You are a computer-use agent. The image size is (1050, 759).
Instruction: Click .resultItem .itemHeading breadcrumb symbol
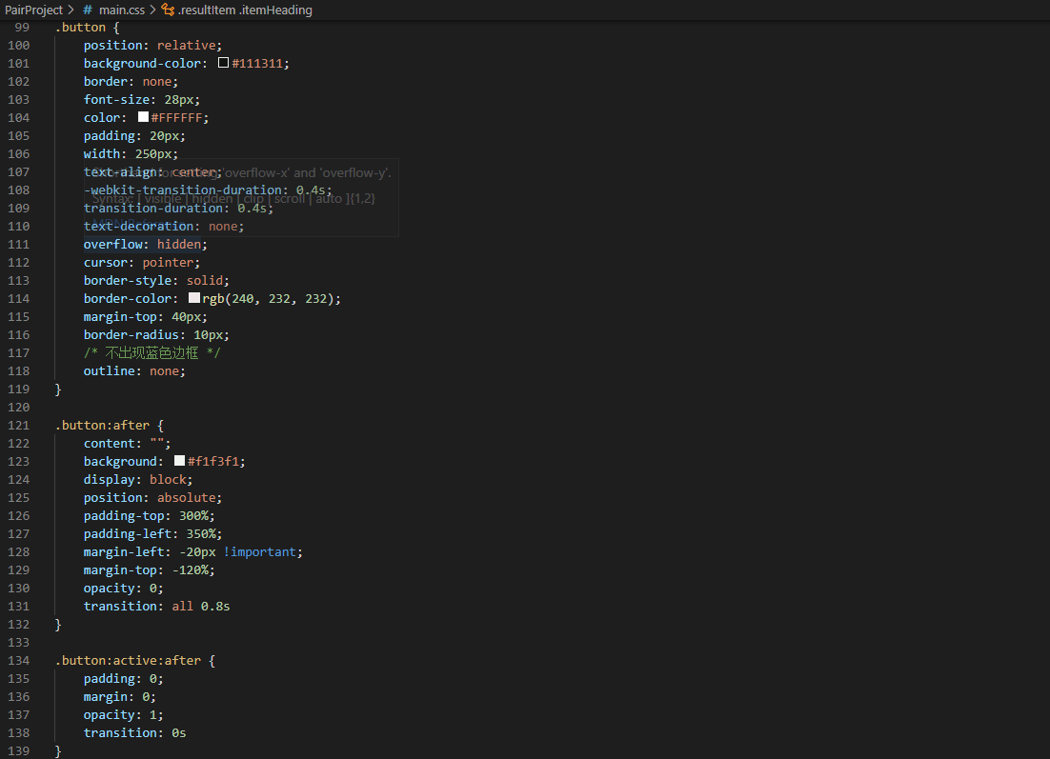[x=245, y=10]
